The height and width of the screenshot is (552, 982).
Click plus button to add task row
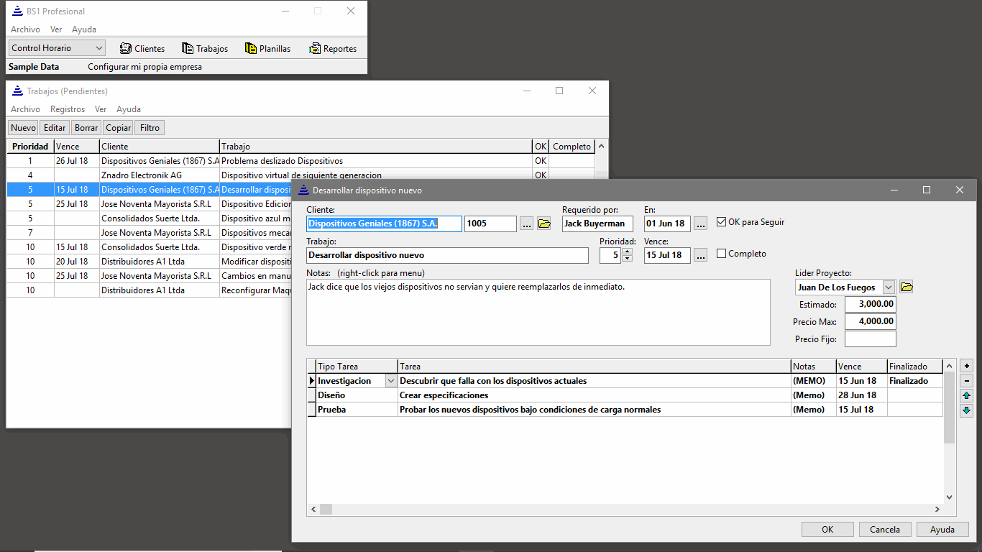click(966, 366)
